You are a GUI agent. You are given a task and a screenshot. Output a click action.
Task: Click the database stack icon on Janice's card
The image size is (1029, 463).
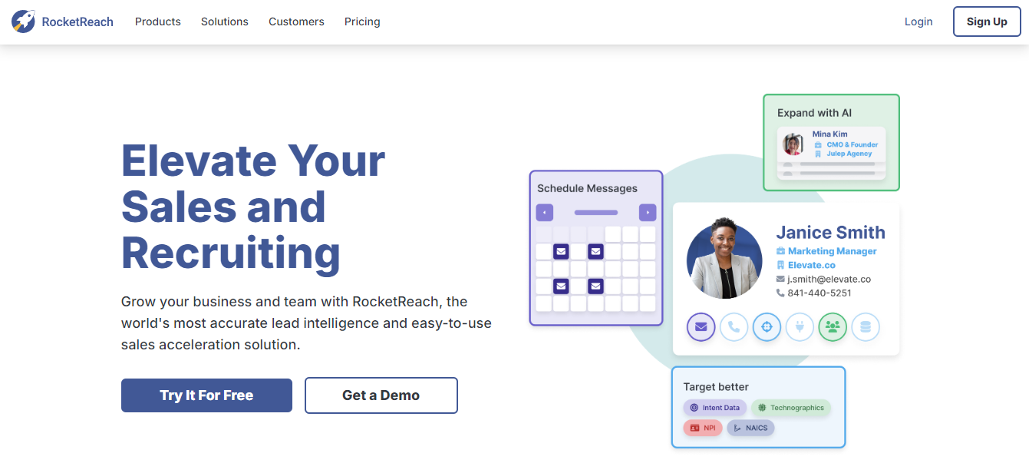[866, 327]
